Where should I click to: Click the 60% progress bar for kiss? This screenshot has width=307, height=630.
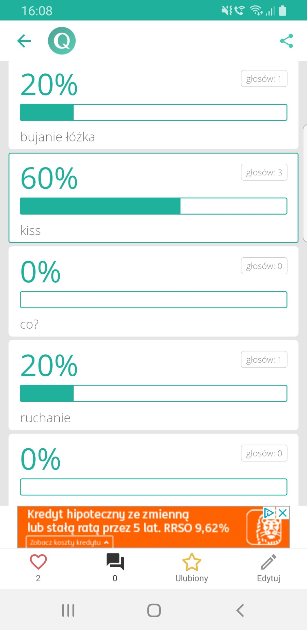point(153,206)
